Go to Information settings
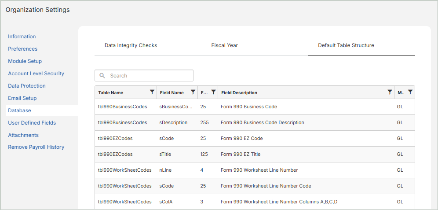The image size is (438, 210). 22,37
